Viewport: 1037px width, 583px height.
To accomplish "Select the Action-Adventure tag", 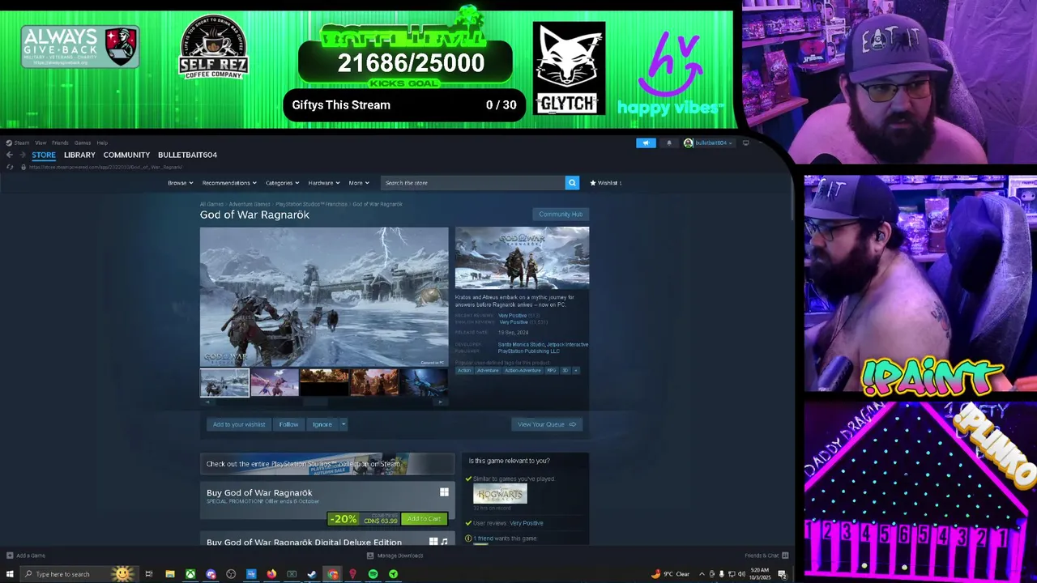I will [523, 370].
